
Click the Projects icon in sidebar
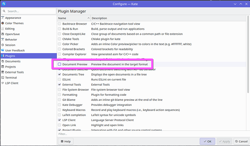[x=3, y=66]
